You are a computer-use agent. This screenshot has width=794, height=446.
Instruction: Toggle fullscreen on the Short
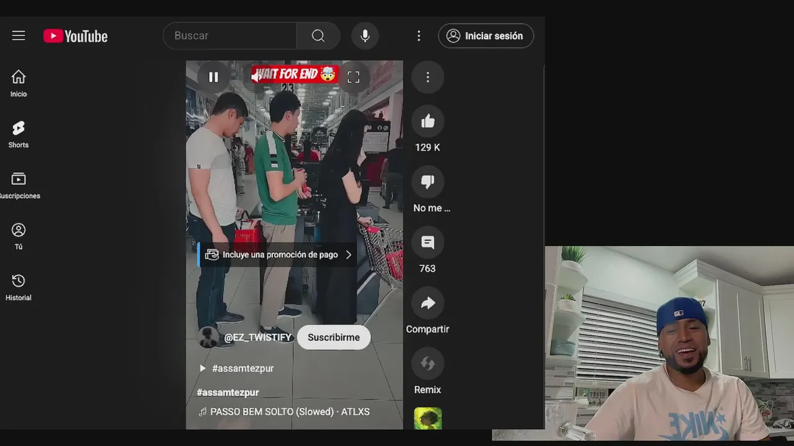(x=353, y=77)
